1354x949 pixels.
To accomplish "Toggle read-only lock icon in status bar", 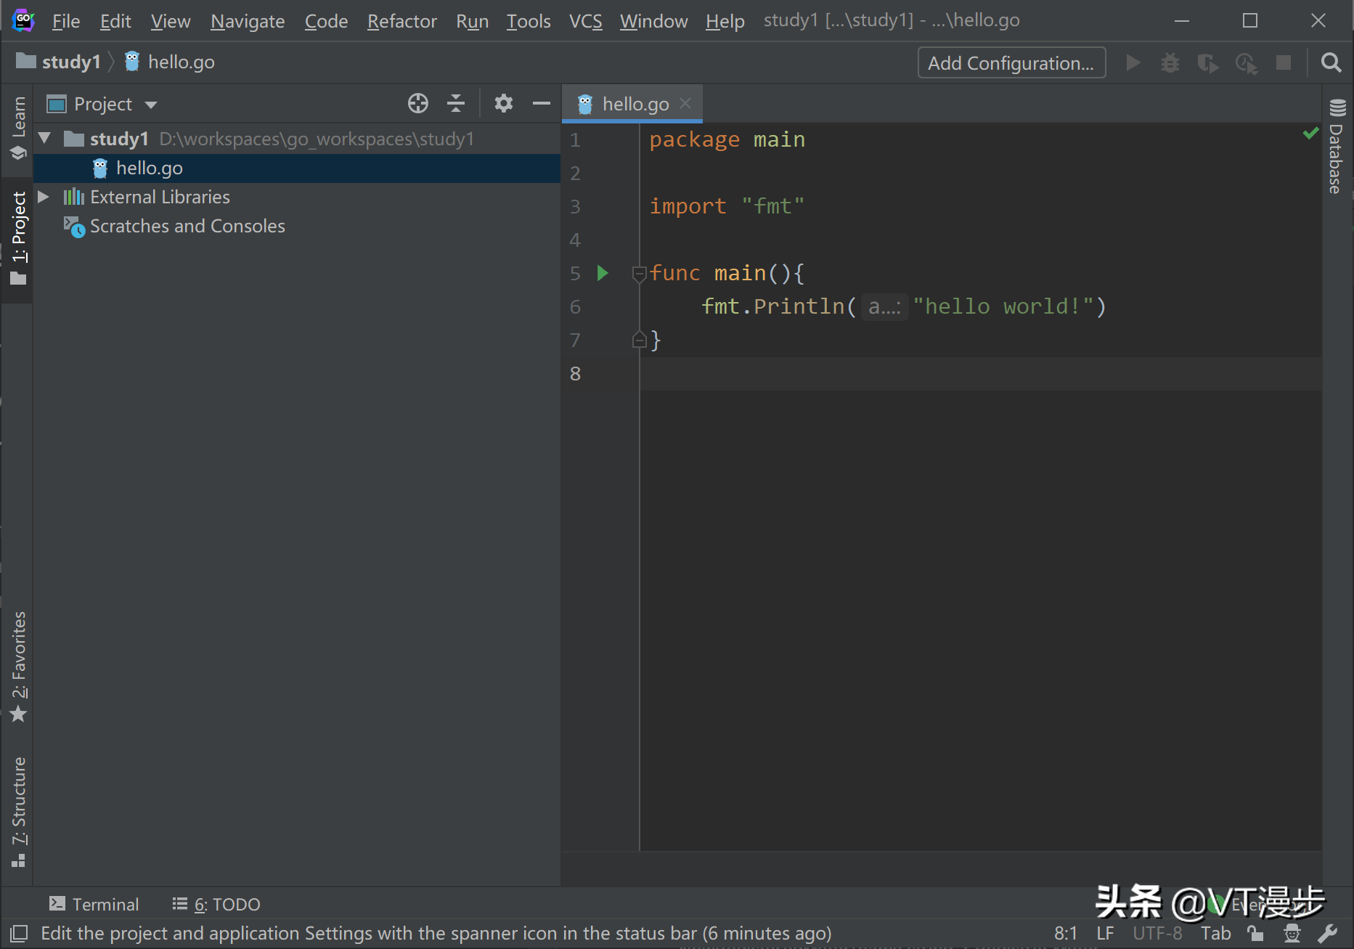I will click(x=1256, y=933).
